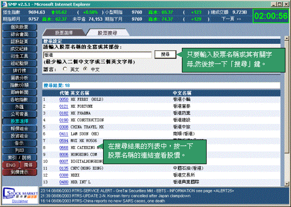The image size is (291, 207).
Task: Click the stock name search input field
Action: 98,55
